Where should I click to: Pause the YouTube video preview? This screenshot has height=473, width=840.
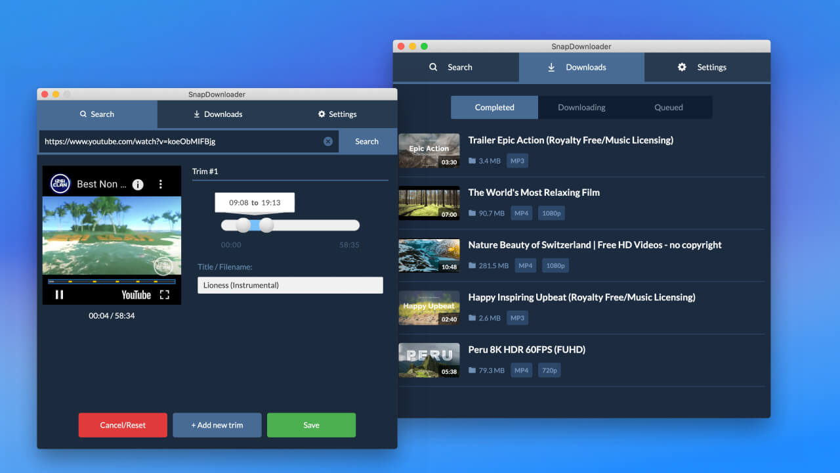(x=59, y=294)
